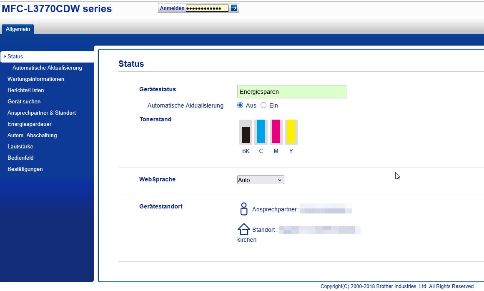Open Bedienfeld settings
This screenshot has height=291, width=484.
point(21,158)
